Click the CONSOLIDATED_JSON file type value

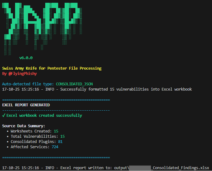coord(74,84)
